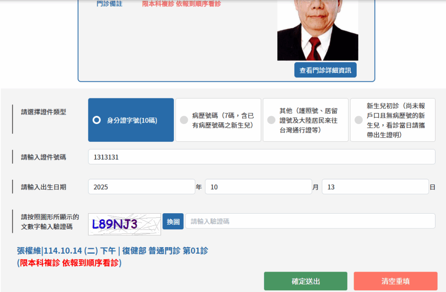This screenshot has height=292, width=446.
Task: Click the 請選擇證件類型 label
Action: [x=44, y=112]
